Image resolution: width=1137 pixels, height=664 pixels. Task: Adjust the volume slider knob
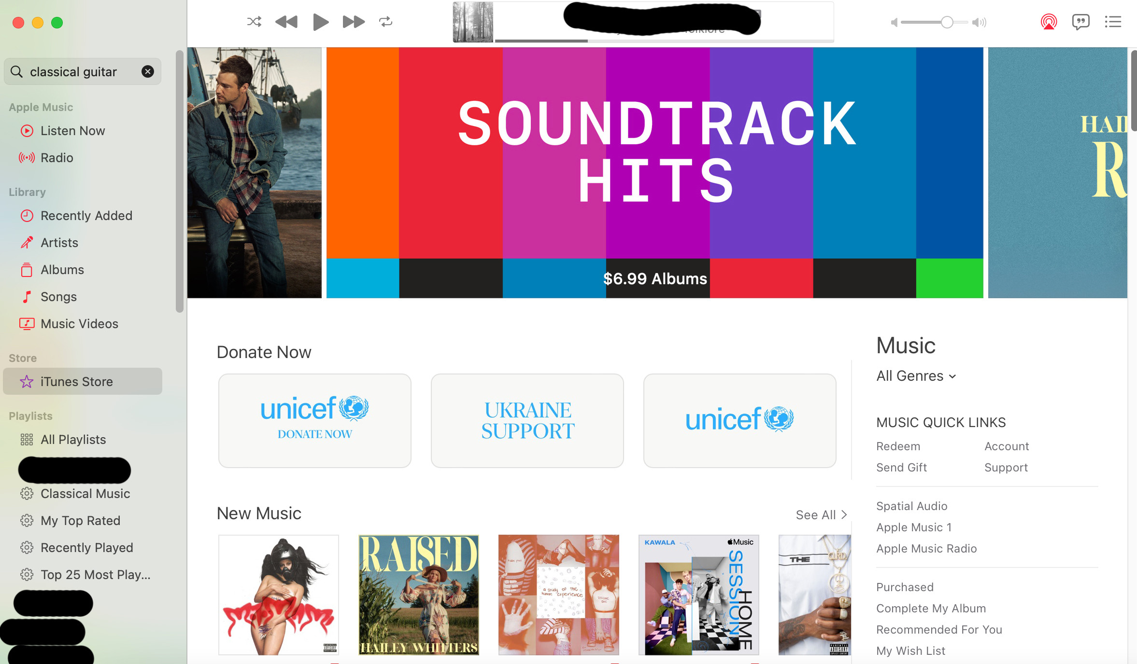947,22
